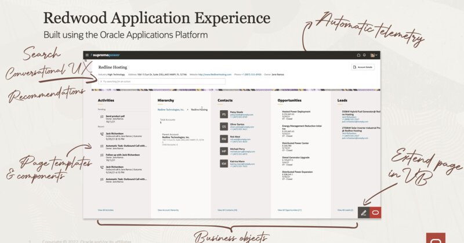Click the Account Details button
Screen dimensions: 464x243
(363, 67)
